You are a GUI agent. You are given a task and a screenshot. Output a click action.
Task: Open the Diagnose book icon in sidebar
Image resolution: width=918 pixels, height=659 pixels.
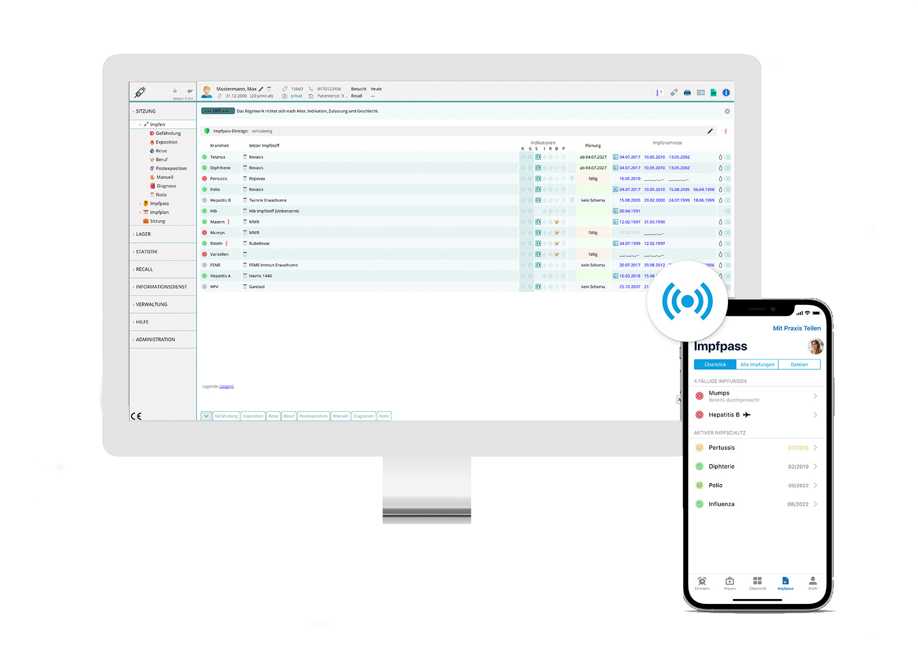(x=152, y=186)
